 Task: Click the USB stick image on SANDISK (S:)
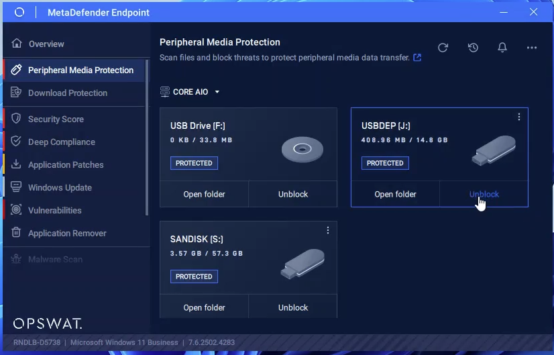302,264
